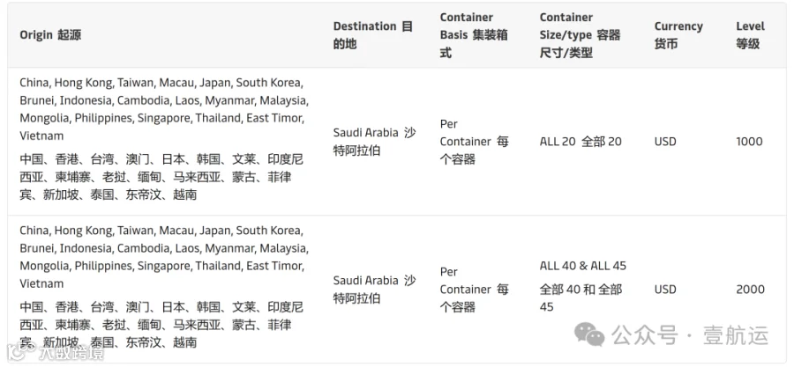The image size is (794, 367).
Task: Click the Currency 货币 column header
Action: pyautogui.click(x=678, y=35)
